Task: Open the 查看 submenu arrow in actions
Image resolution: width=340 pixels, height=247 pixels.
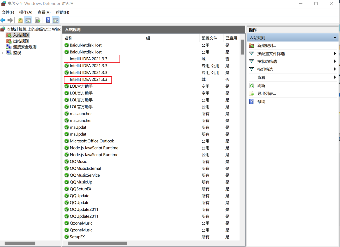Action: pyautogui.click(x=335, y=77)
